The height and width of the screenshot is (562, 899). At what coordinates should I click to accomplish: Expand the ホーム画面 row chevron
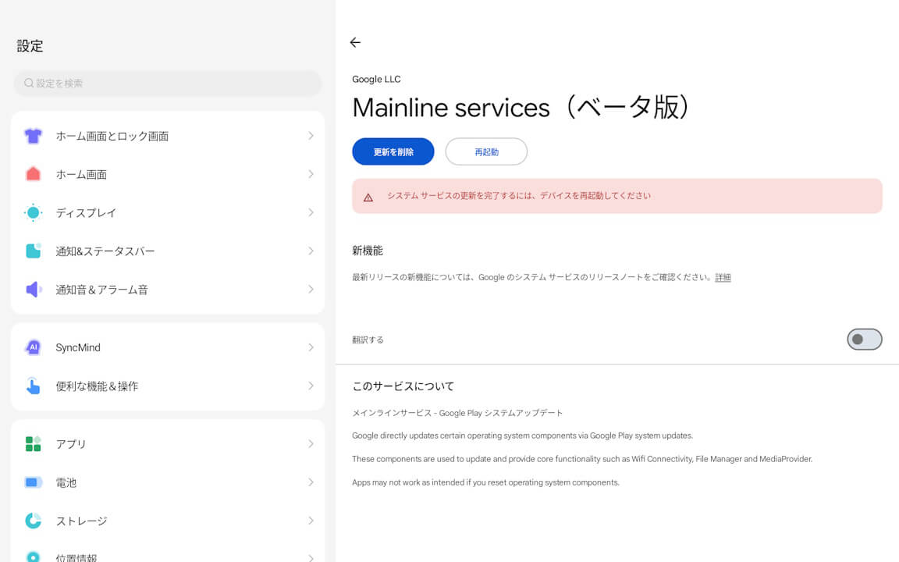(311, 174)
